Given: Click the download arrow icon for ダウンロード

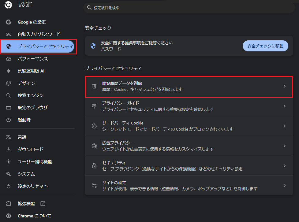Looking at the screenshot, I should tap(9, 150).
